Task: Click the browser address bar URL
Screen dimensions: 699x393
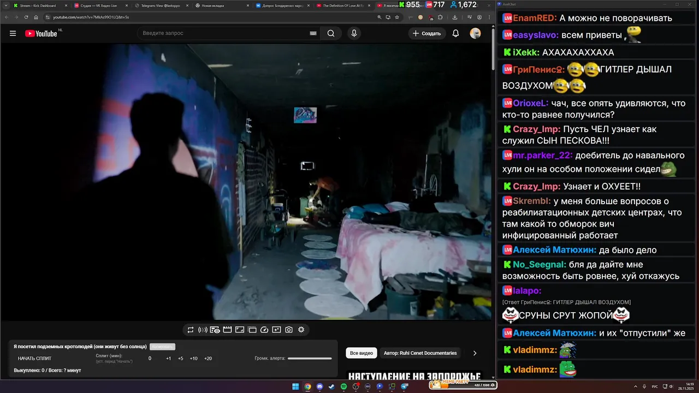Action: (91, 17)
